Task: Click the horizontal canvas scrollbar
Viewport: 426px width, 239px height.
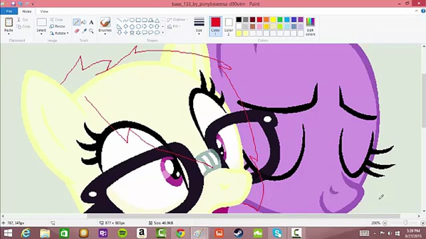Action: pyautogui.click(x=244, y=216)
